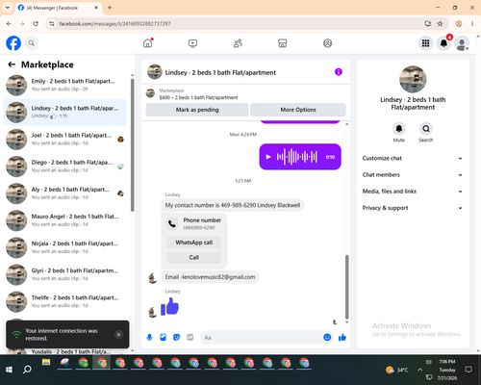Dismiss the internet connection restored toast

click(118, 335)
